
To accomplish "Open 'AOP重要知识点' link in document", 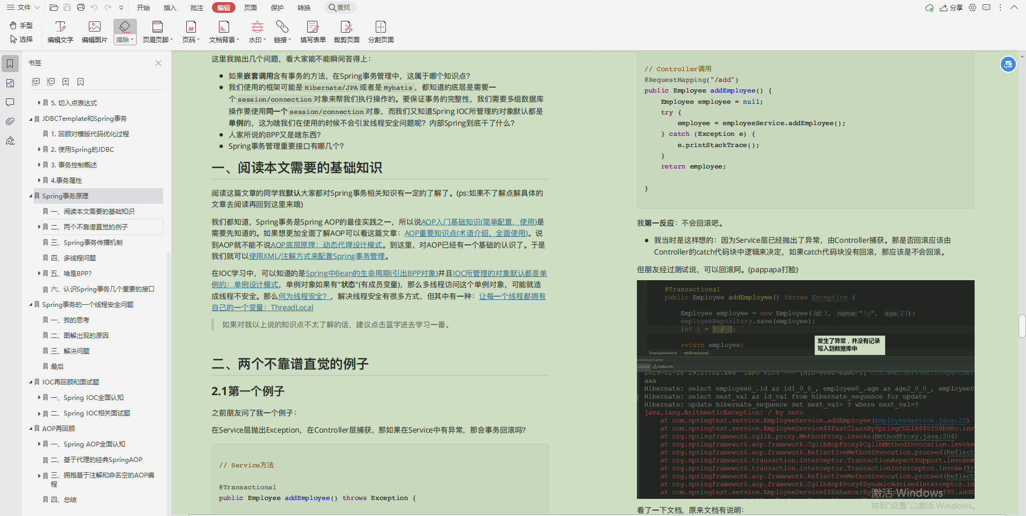I will [466, 233].
